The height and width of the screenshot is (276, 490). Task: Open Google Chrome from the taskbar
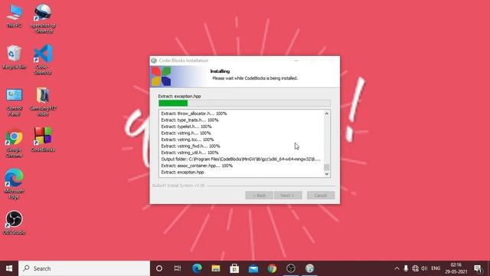272,268
